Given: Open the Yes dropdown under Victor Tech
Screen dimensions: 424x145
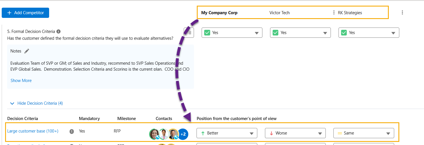Looking at the screenshot, I should tap(300, 33).
